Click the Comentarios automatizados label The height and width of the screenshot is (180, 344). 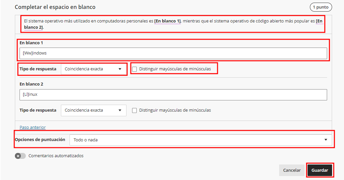point(56,156)
